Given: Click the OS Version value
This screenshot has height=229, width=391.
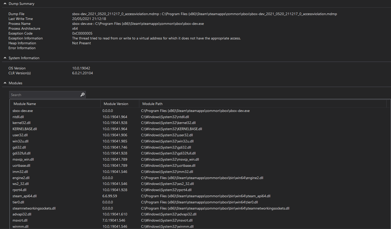Looking at the screenshot, I should 81,68.
